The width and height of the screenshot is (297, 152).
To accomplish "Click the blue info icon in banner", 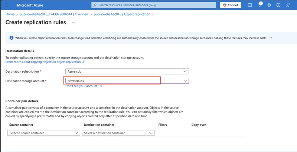I will coord(12,38).
